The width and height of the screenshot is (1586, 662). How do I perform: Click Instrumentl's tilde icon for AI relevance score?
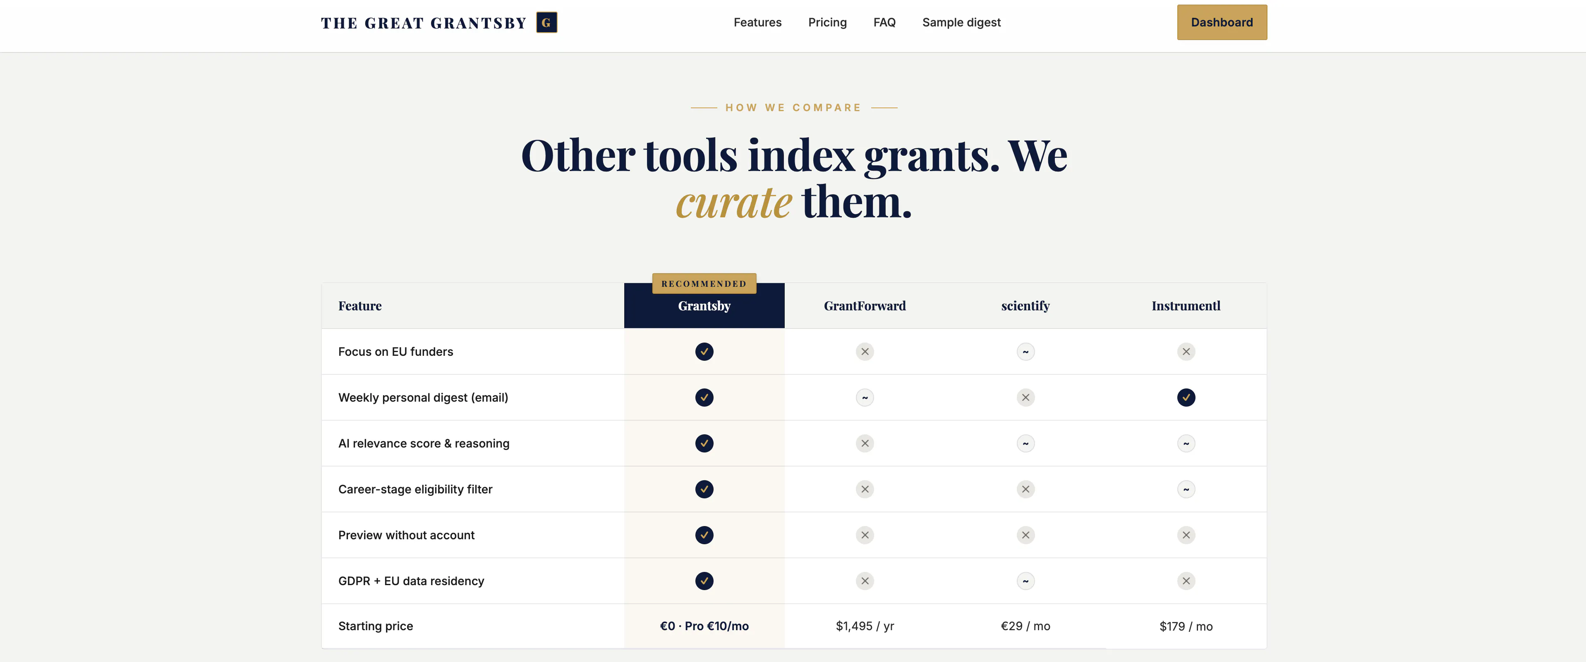point(1186,443)
